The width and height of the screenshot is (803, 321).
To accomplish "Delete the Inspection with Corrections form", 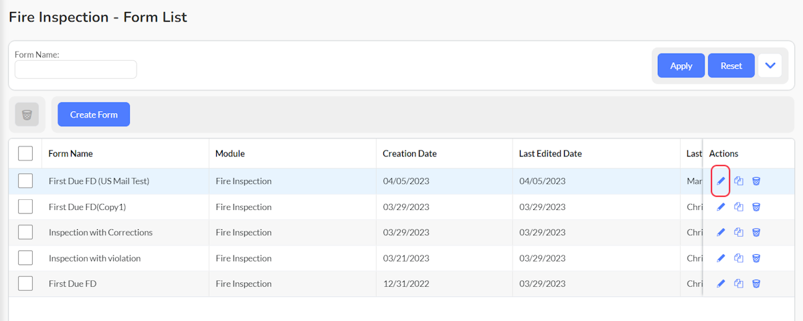I will 756,232.
